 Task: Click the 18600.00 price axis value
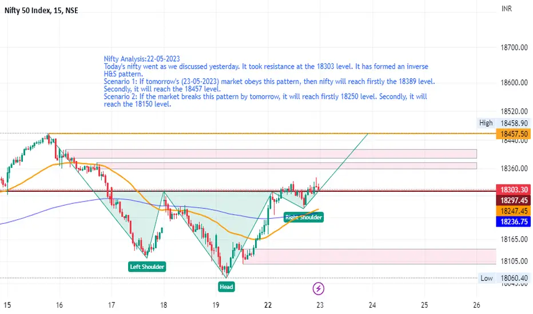tap(514, 82)
